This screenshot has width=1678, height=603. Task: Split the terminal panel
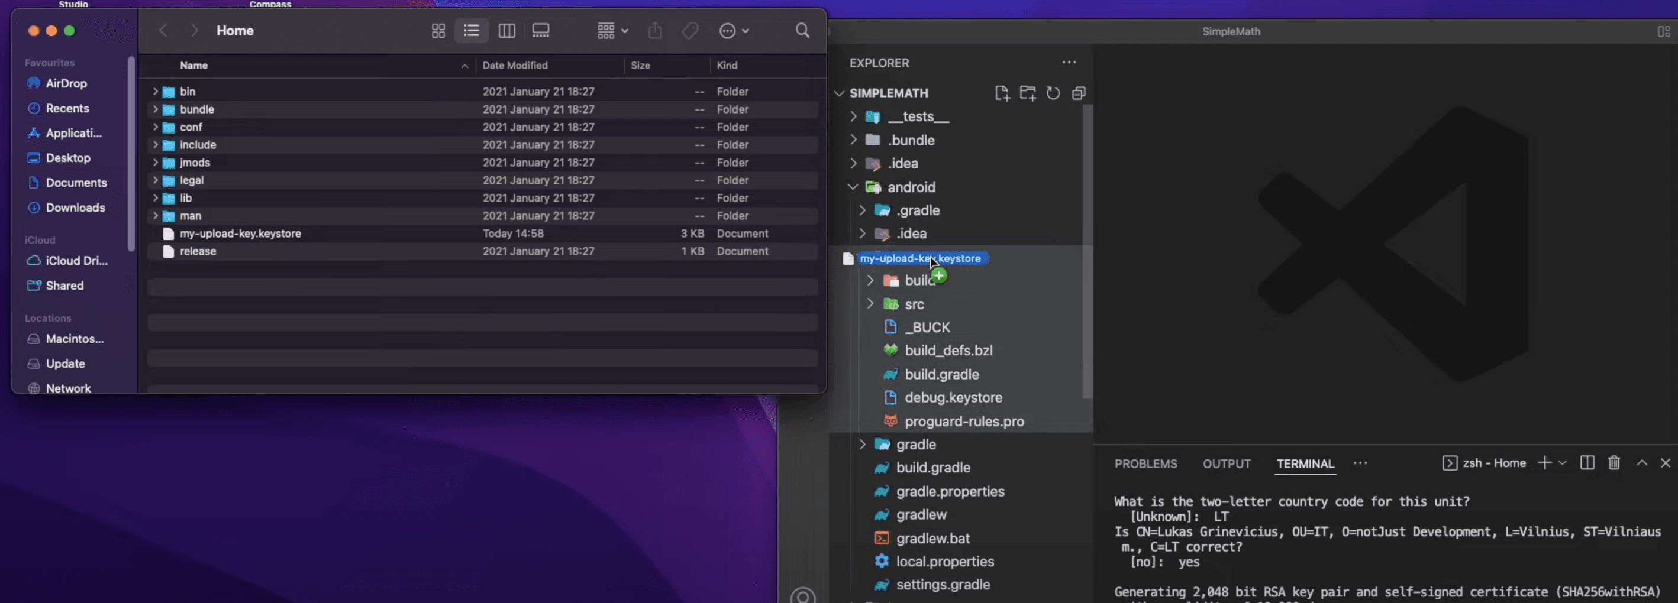point(1587,463)
